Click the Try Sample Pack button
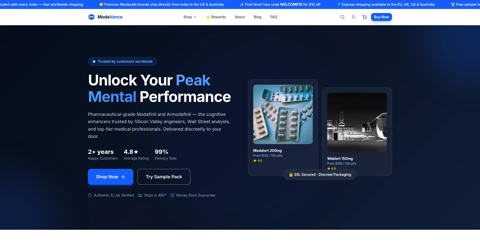The image size is (480, 248). tap(164, 177)
